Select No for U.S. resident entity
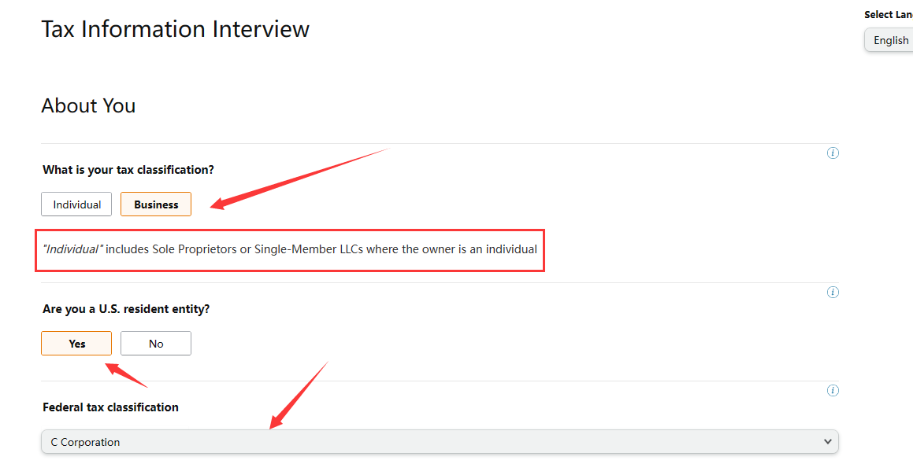913x464 pixels. point(156,343)
